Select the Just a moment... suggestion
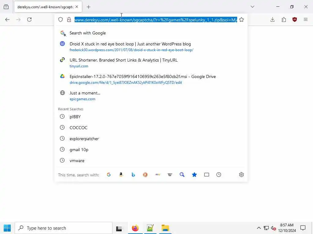The image size is (313, 234). [x=151, y=96]
